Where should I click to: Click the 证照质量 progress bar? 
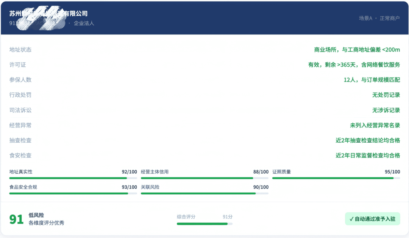(336, 178)
